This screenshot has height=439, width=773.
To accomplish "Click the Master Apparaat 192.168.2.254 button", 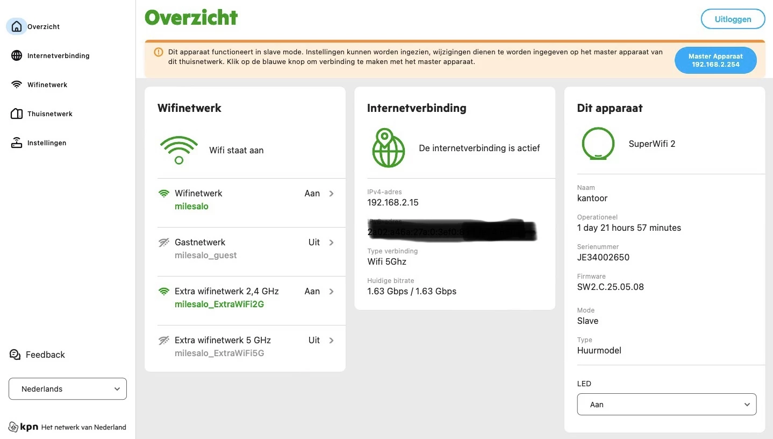I will (x=715, y=60).
